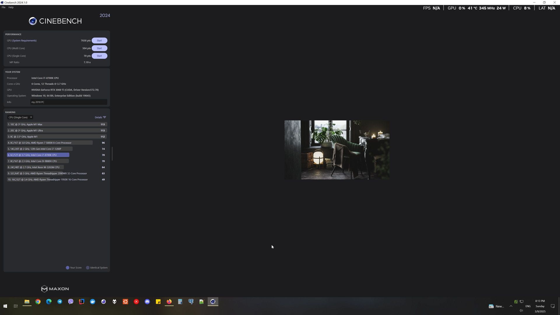Switch to Firefox from the taskbar
The image size is (560, 315).
click(169, 302)
